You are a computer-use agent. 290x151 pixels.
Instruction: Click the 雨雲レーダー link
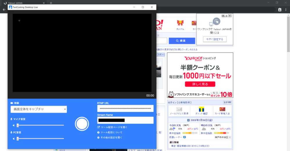click(x=176, y=137)
